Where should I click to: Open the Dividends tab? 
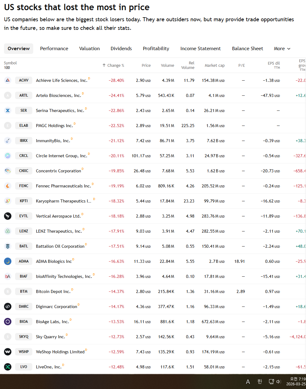pyautogui.click(x=121, y=49)
